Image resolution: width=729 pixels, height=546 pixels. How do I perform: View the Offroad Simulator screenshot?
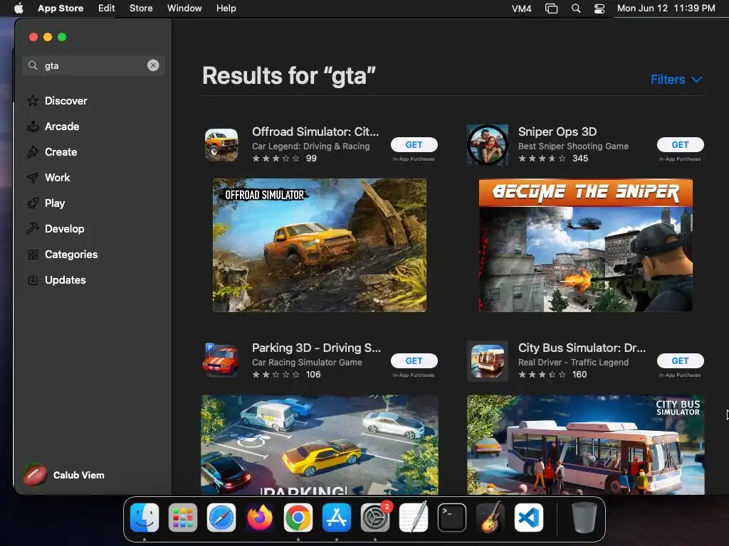pos(320,245)
